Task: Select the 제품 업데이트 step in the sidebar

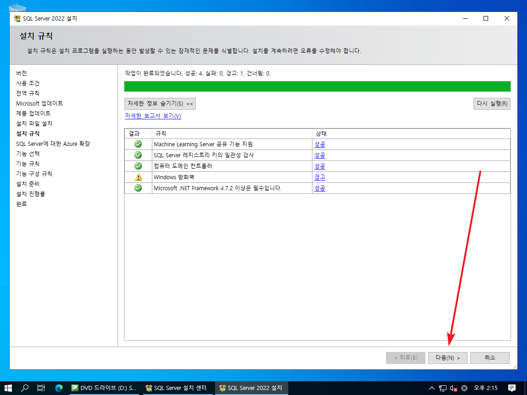Action: coord(33,113)
